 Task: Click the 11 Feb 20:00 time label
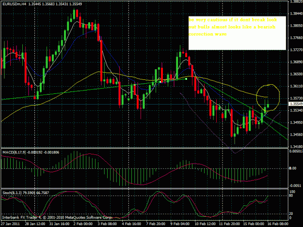tap(229, 224)
